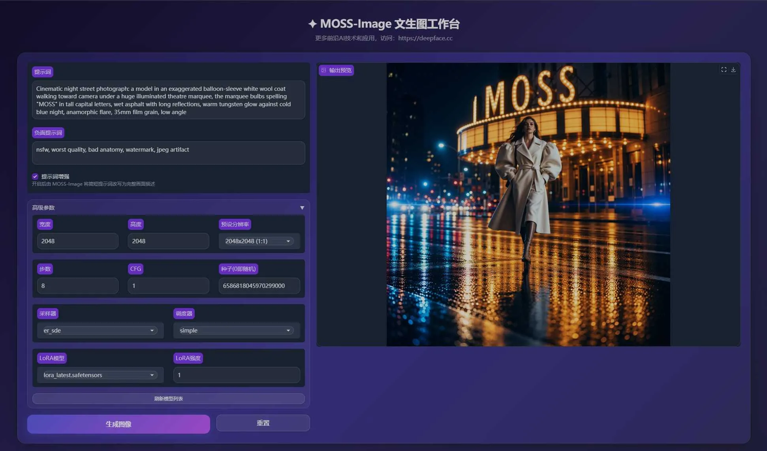The image size is (767, 451).
Task: Click into the 负面提示词 negative prompt field
Action: pyautogui.click(x=169, y=153)
